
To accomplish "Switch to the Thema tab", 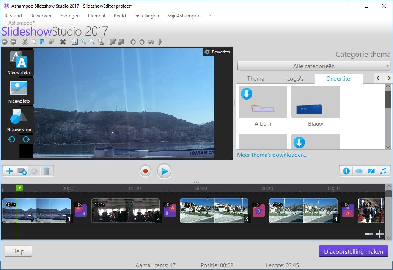I will pos(256,78).
